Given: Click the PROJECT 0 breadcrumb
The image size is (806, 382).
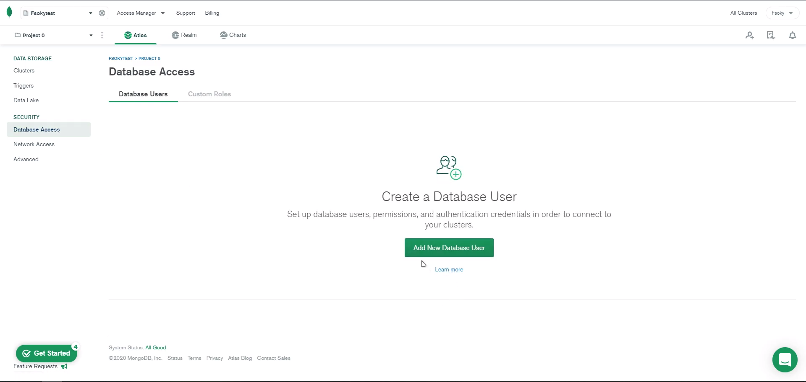Looking at the screenshot, I should click(149, 59).
